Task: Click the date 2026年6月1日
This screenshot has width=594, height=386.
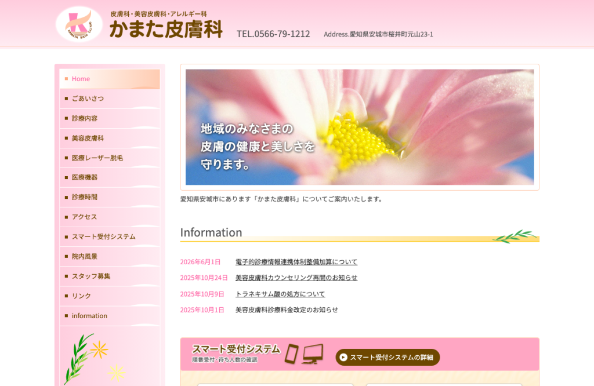Action: click(x=200, y=262)
